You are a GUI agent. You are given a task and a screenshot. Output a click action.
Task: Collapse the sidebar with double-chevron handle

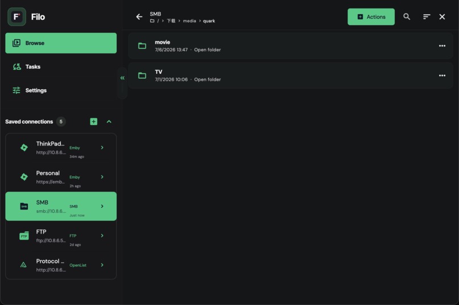(x=122, y=78)
